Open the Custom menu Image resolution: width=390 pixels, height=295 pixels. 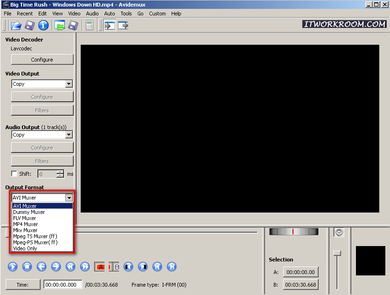pos(157,14)
